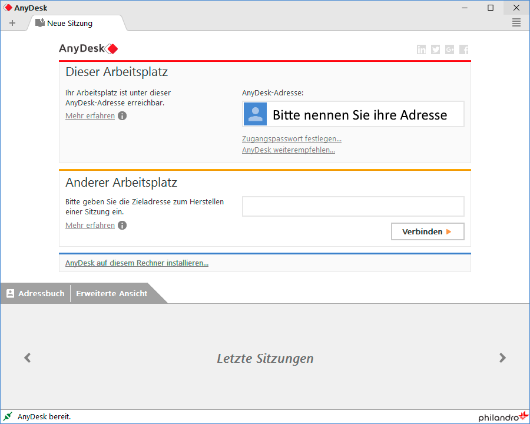This screenshot has width=530, height=424.
Task: Switch to the Neue Sitzung tab
Action: pyautogui.click(x=69, y=24)
